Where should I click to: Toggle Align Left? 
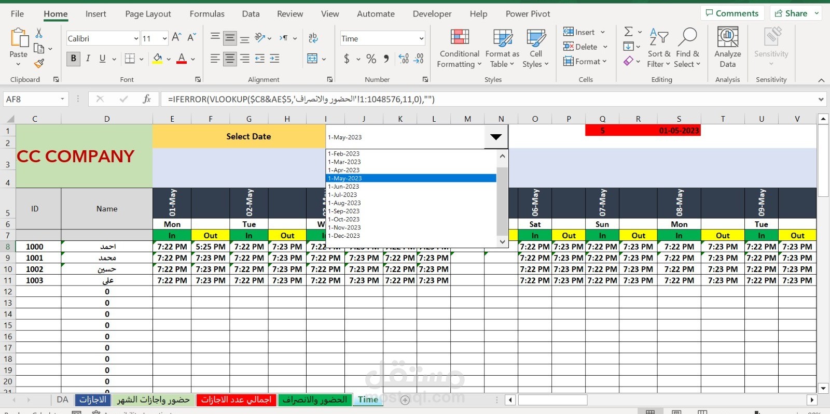point(215,59)
